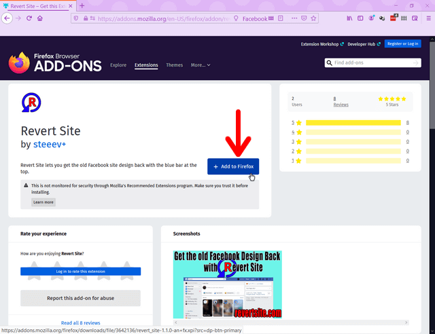
Task: Close the Revert Site tab
Action: pyautogui.click(x=71, y=6)
